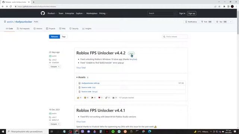Download Source code (zip)
This screenshot has width=239, height=134.
[89, 87]
